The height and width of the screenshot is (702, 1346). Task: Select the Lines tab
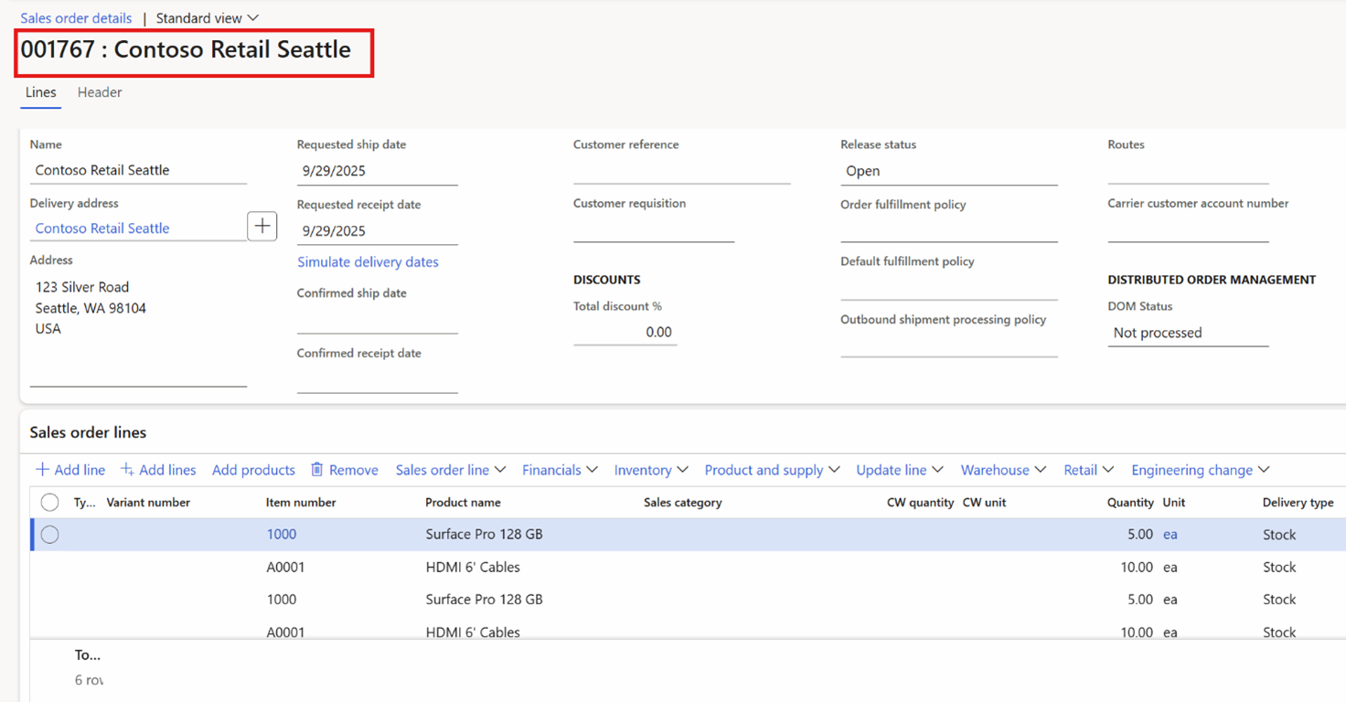pos(40,92)
